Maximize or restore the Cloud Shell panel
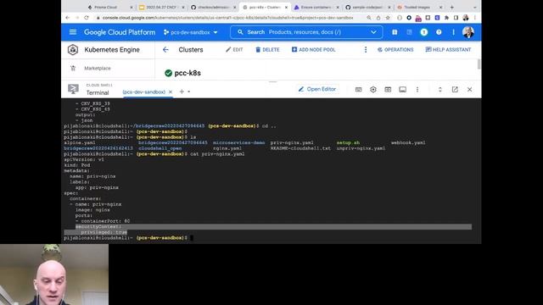This screenshot has height=305, width=543. [x=439, y=90]
